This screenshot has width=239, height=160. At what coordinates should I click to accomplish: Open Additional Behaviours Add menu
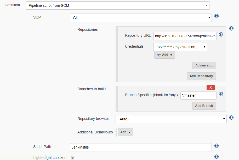pos(126,132)
